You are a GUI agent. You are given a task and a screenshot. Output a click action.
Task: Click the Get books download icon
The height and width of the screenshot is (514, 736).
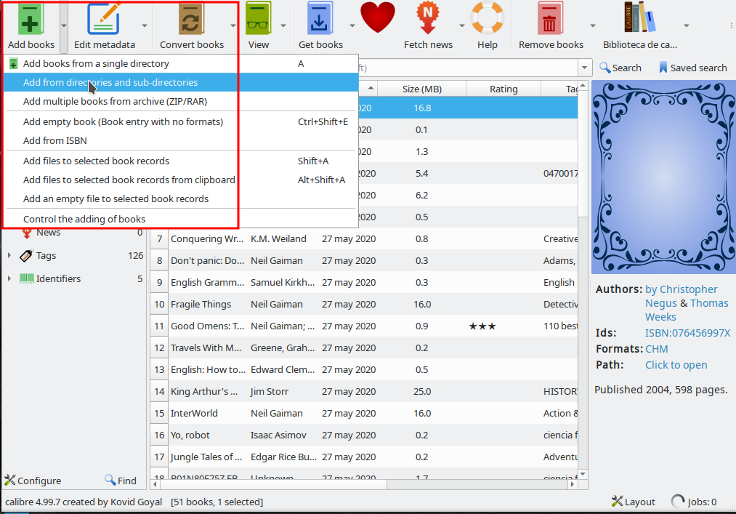pos(320,19)
